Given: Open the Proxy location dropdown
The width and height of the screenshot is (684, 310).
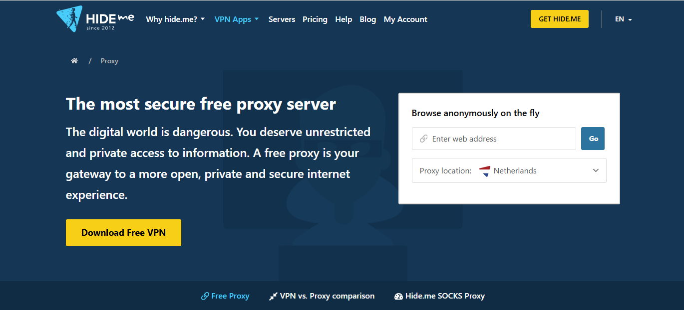Looking at the screenshot, I should (x=509, y=170).
